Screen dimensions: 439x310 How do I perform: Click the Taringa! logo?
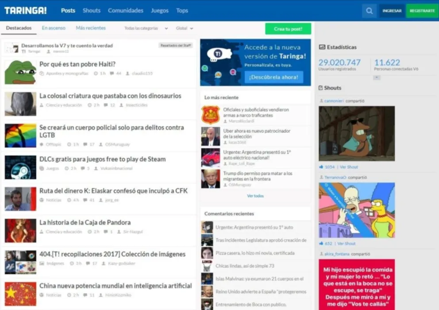tap(26, 10)
